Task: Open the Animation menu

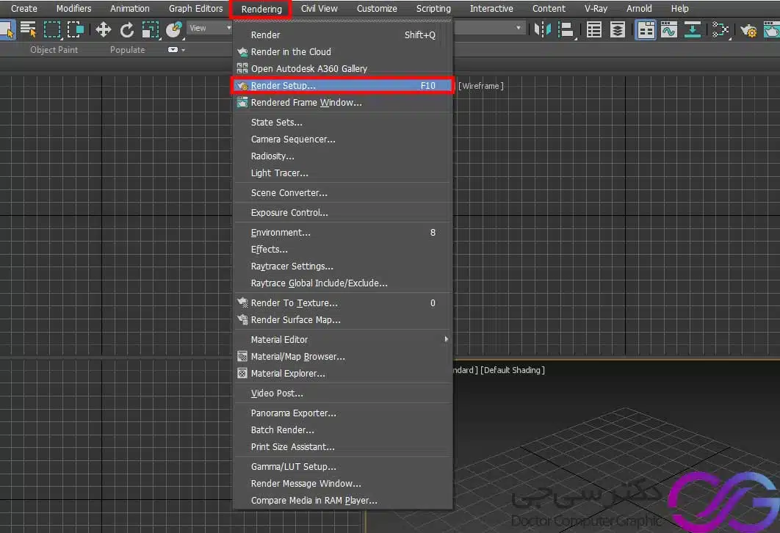Action: [x=130, y=9]
